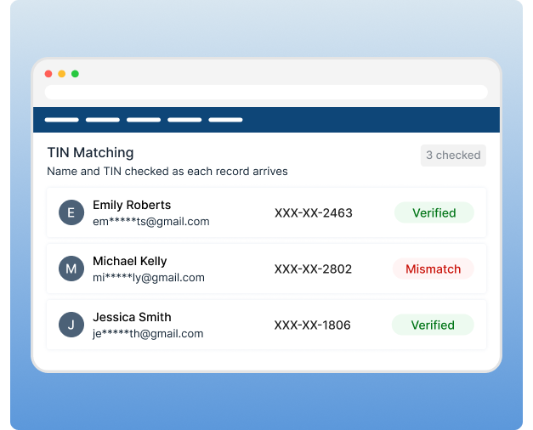Click the green maximize window dot
Viewport: 533px width, 430px height.
(x=75, y=74)
